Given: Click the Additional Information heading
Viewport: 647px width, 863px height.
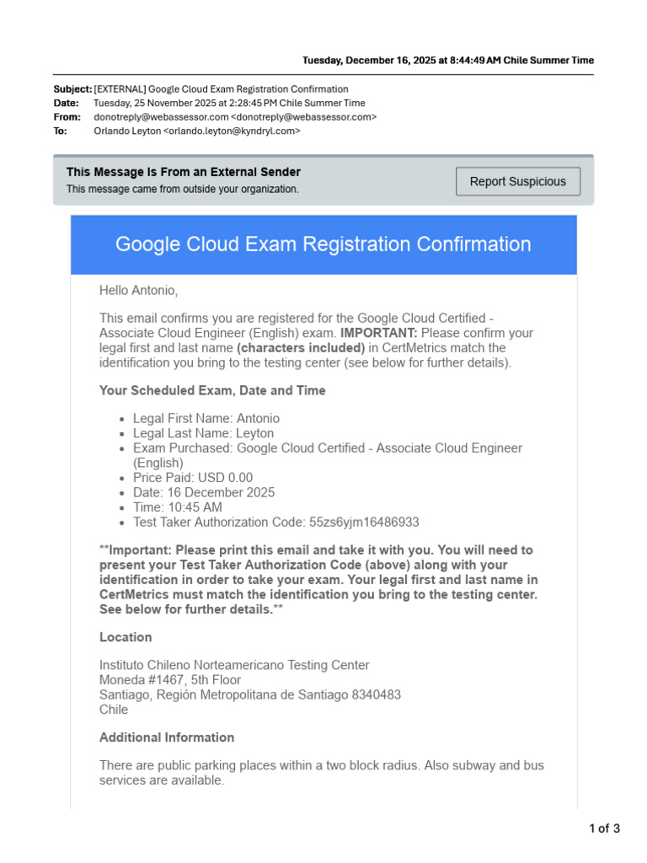Looking at the screenshot, I should [x=167, y=737].
